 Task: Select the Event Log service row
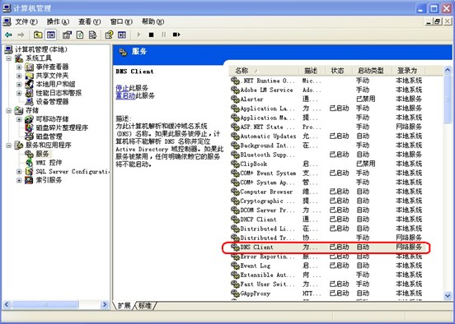[326, 266]
